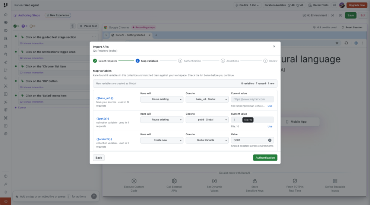Open Kane will dropdown for petId
This screenshot has width=370, height=205.
(x=162, y=120)
